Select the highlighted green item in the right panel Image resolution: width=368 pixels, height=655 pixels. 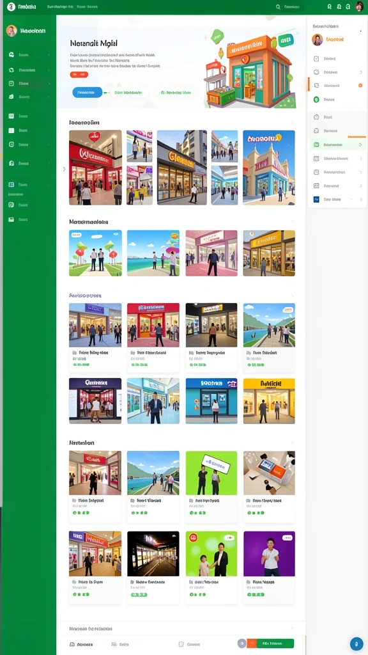click(338, 145)
